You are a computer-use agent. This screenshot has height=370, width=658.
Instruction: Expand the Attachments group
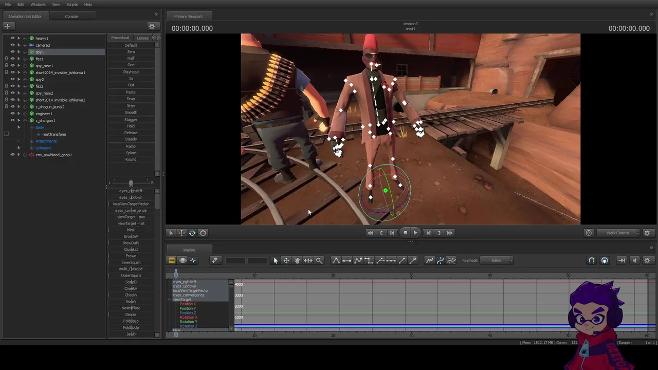[x=31, y=141]
